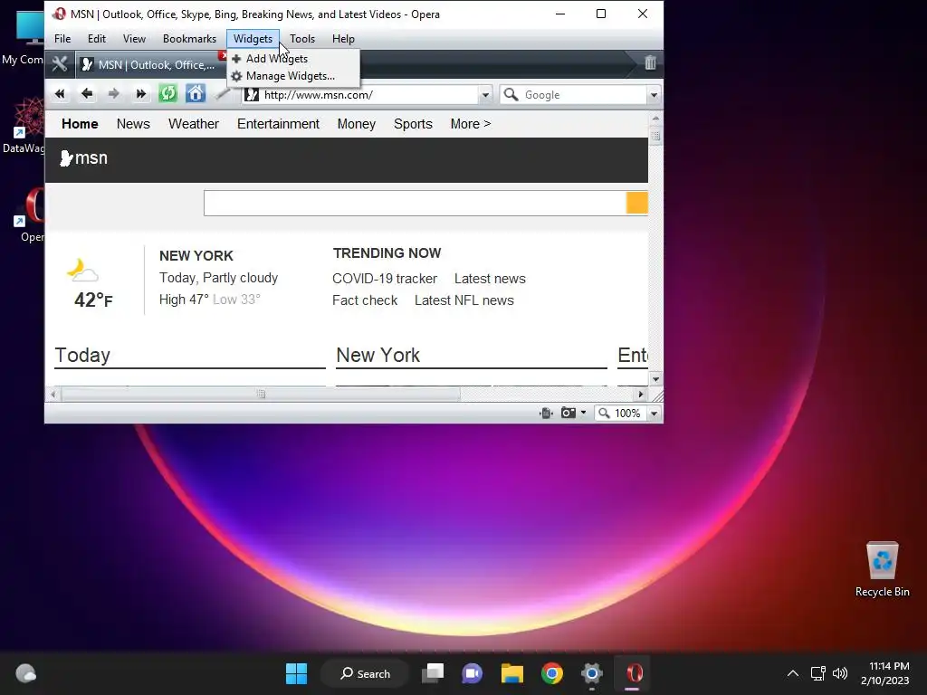Open the Fact check trending link

(365, 300)
